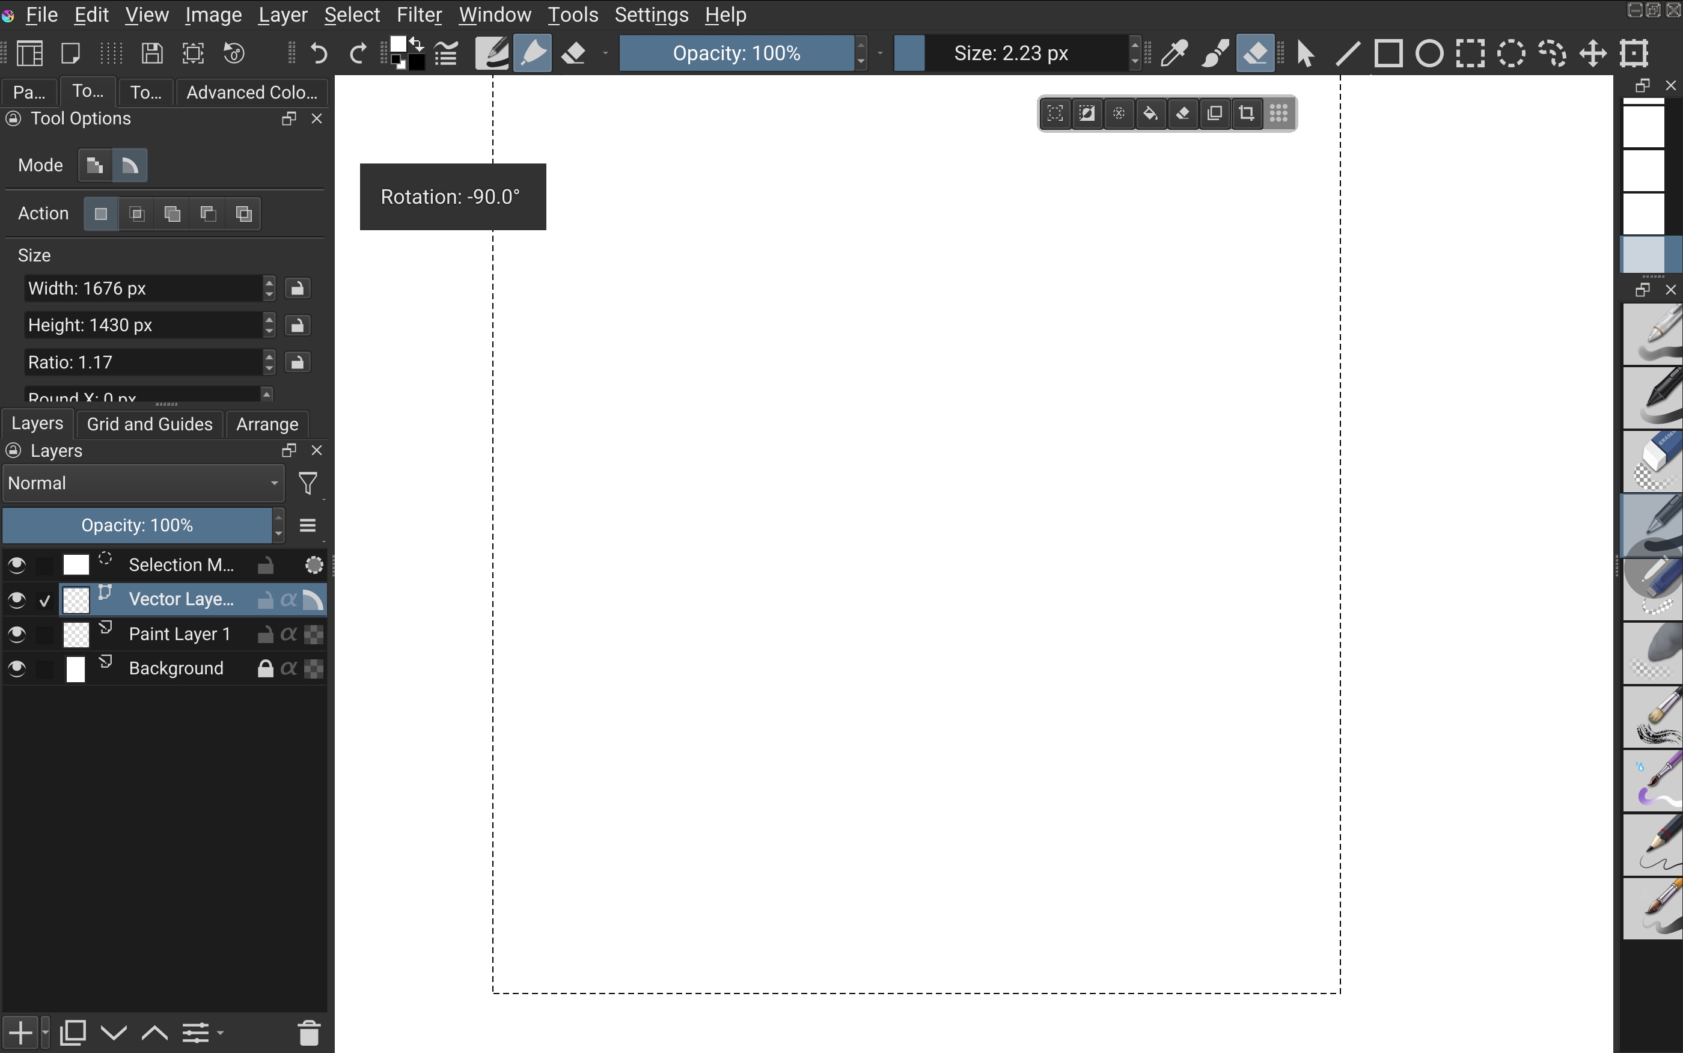Viewport: 1683px width, 1053px height.
Task: Click the Undo arrow icon
Action: point(318,53)
